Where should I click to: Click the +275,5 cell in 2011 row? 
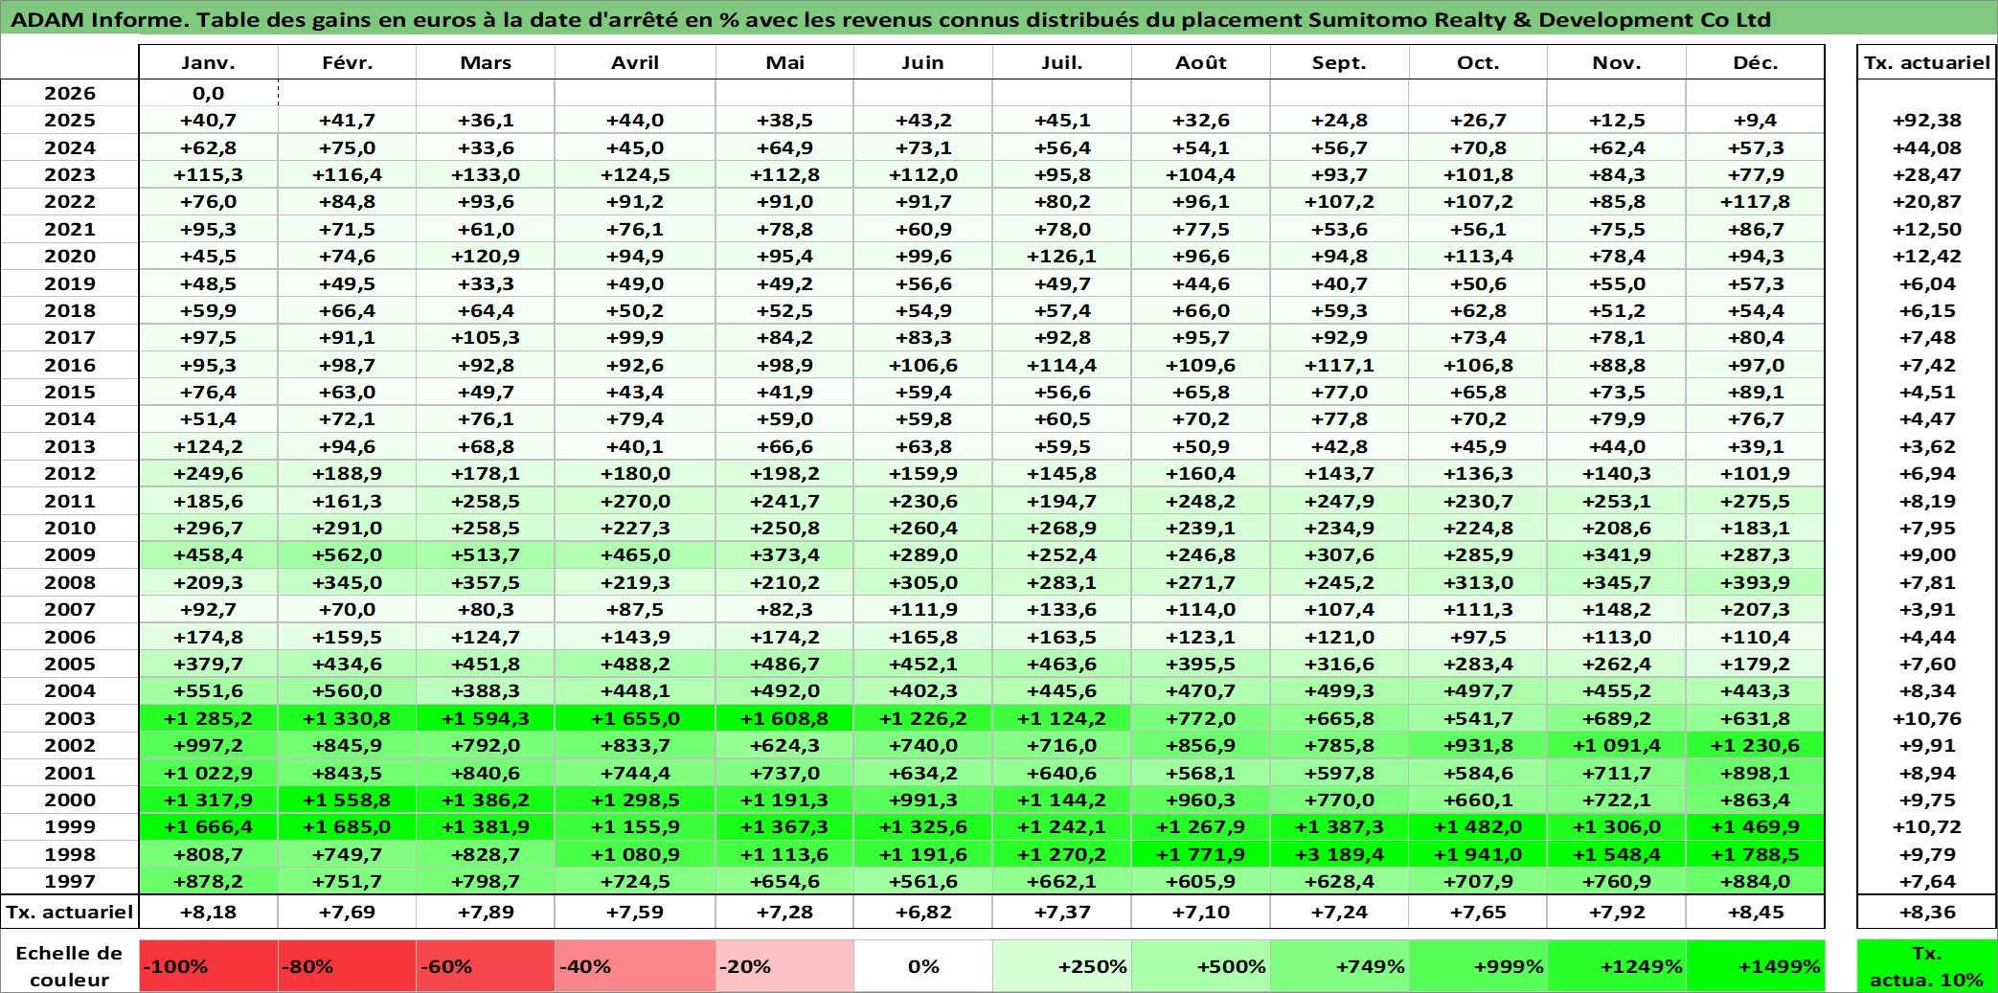[1756, 501]
